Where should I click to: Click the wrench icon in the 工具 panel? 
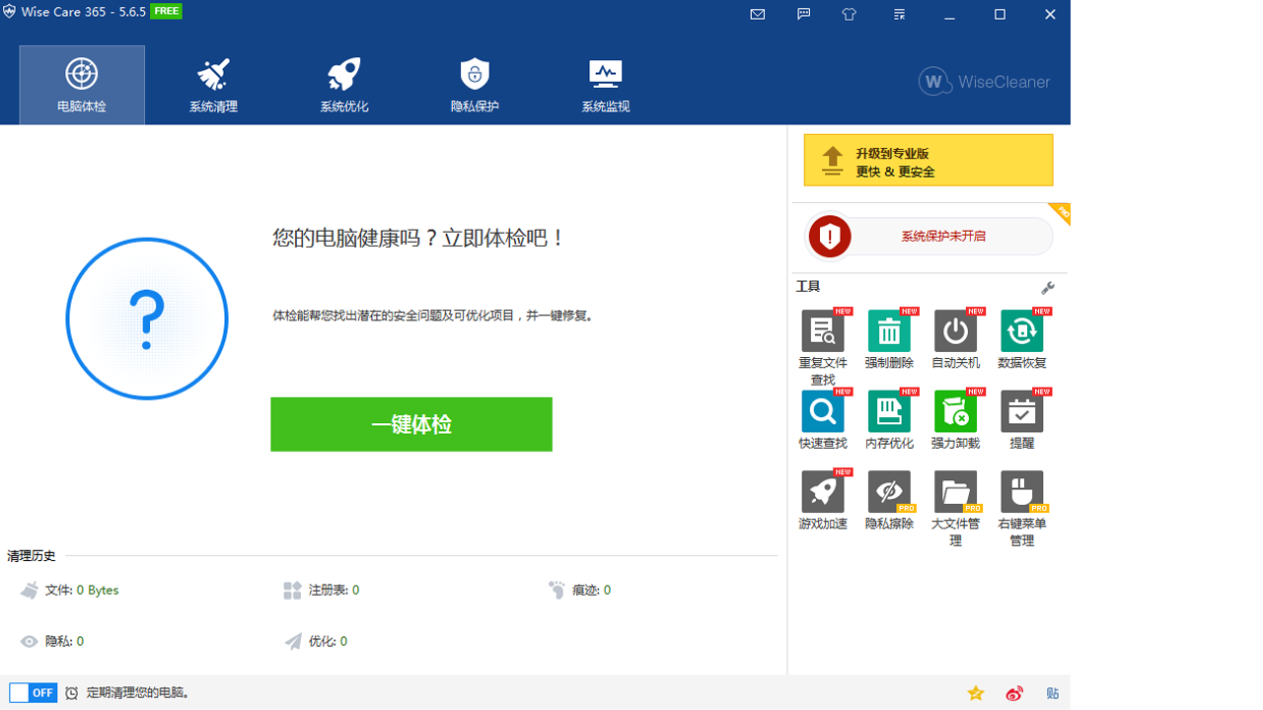click(1048, 287)
